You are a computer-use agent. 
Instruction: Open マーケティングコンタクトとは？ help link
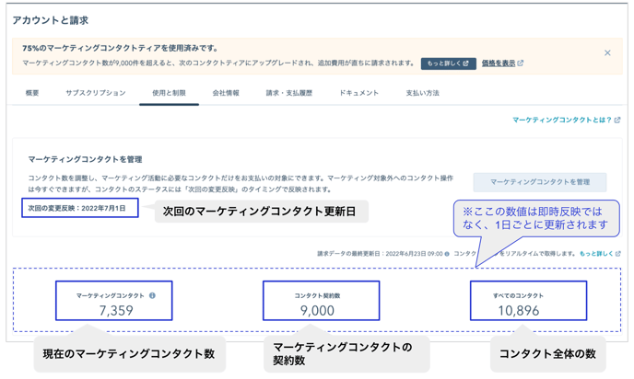(x=566, y=120)
